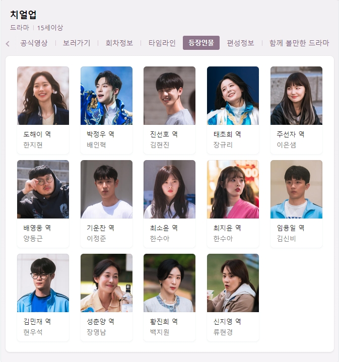The height and width of the screenshot is (362, 339).
Task: Click the 태초희 역 cast photo
Action: click(233, 96)
